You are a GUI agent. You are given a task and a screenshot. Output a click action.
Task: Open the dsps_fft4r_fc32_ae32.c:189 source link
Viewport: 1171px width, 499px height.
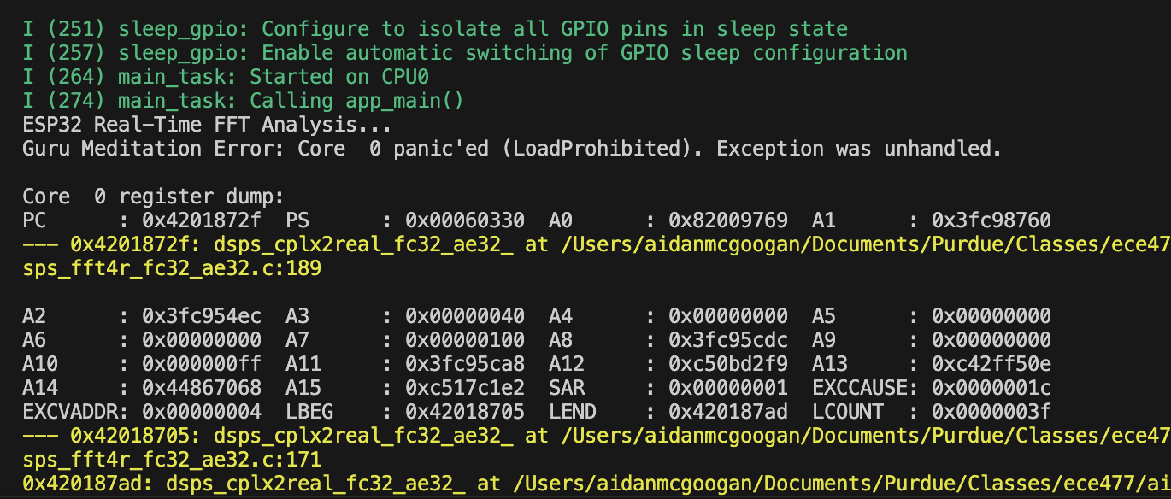tap(171, 268)
